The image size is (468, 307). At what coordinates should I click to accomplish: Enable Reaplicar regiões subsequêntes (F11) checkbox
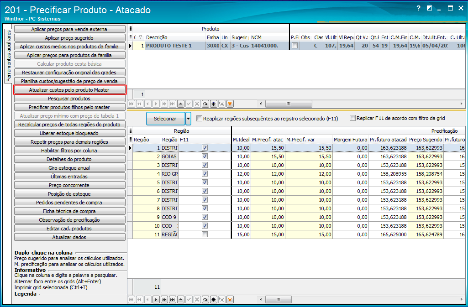pos(200,118)
